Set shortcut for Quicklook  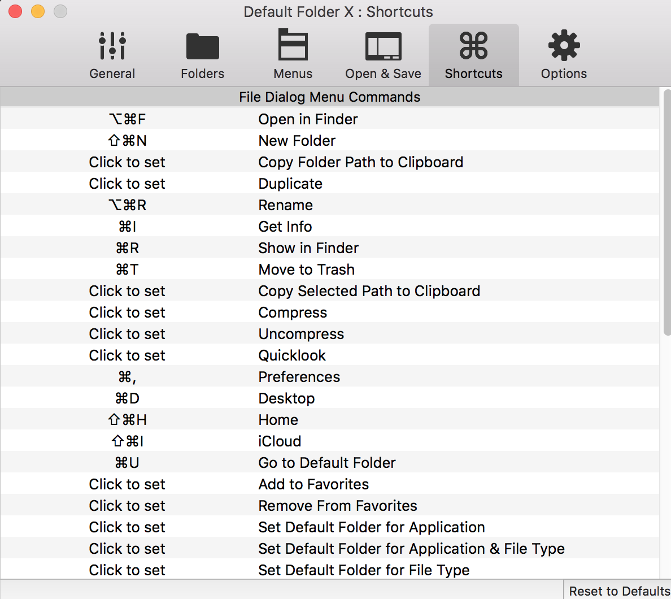(x=127, y=355)
